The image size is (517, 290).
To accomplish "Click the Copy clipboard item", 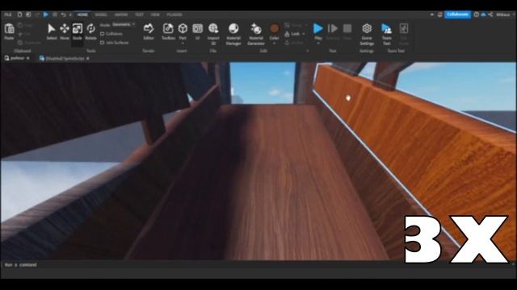I will (x=26, y=25).
